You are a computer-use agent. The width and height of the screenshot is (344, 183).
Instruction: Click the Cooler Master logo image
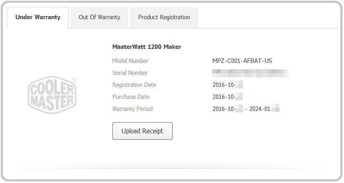click(x=52, y=95)
